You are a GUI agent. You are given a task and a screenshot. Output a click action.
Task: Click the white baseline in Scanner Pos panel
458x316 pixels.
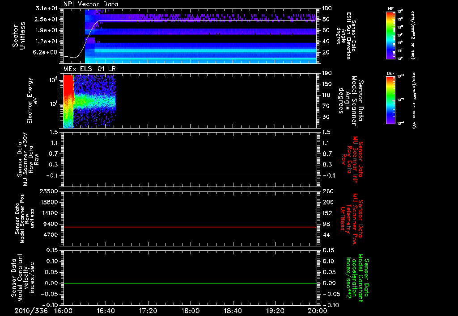coord(190,243)
